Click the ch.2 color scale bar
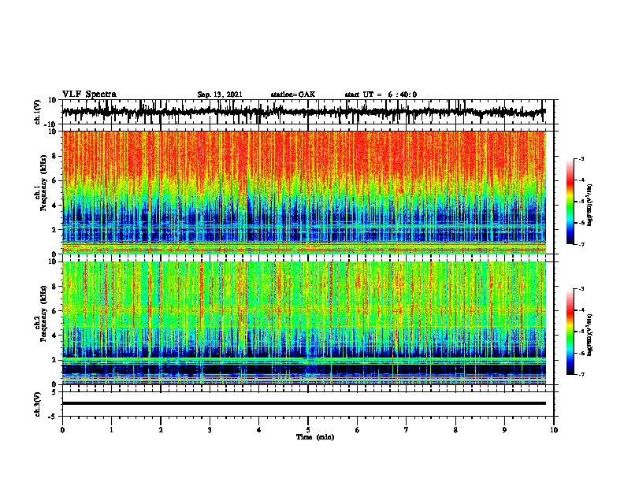Screen dimensions: 624x482 pos(570,332)
